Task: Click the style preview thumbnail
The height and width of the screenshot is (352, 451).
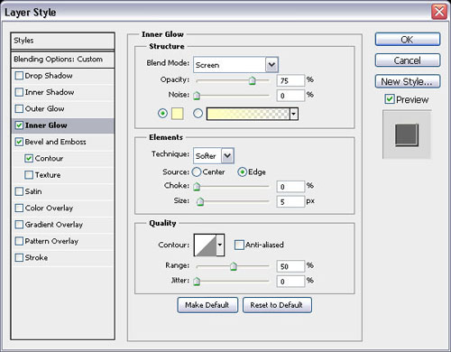Action: 407,134
